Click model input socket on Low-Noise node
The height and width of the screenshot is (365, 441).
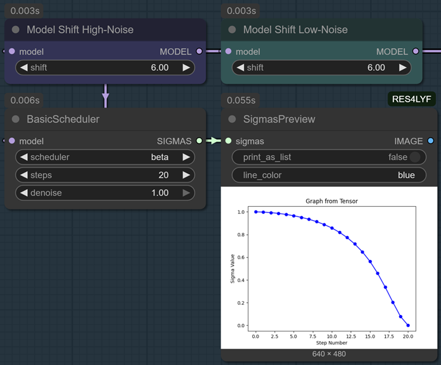pyautogui.click(x=228, y=51)
